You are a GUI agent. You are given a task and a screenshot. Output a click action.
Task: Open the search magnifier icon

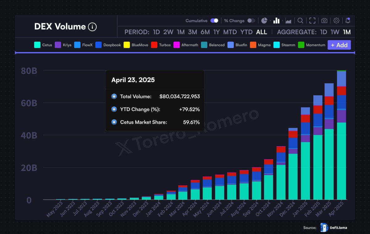coord(300,21)
